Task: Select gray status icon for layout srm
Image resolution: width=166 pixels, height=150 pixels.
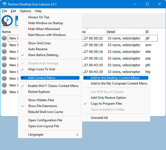Action: [4, 45]
